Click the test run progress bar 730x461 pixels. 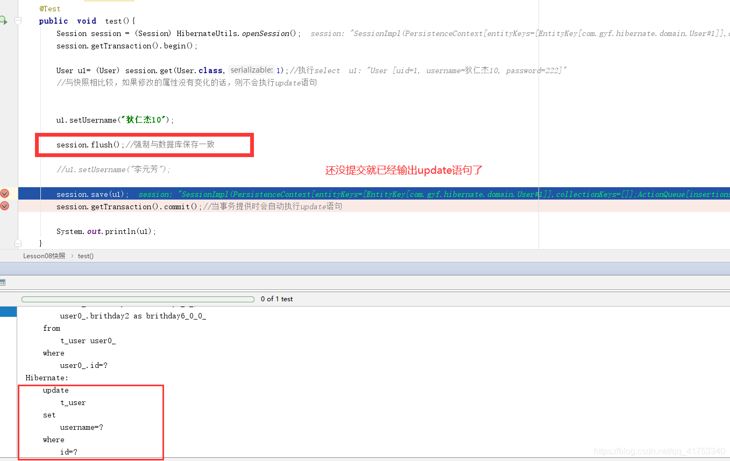tap(138, 299)
